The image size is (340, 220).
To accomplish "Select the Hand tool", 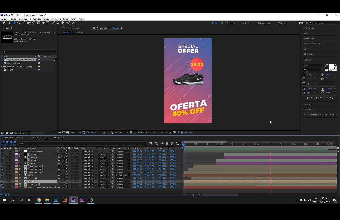I will 14,23.
